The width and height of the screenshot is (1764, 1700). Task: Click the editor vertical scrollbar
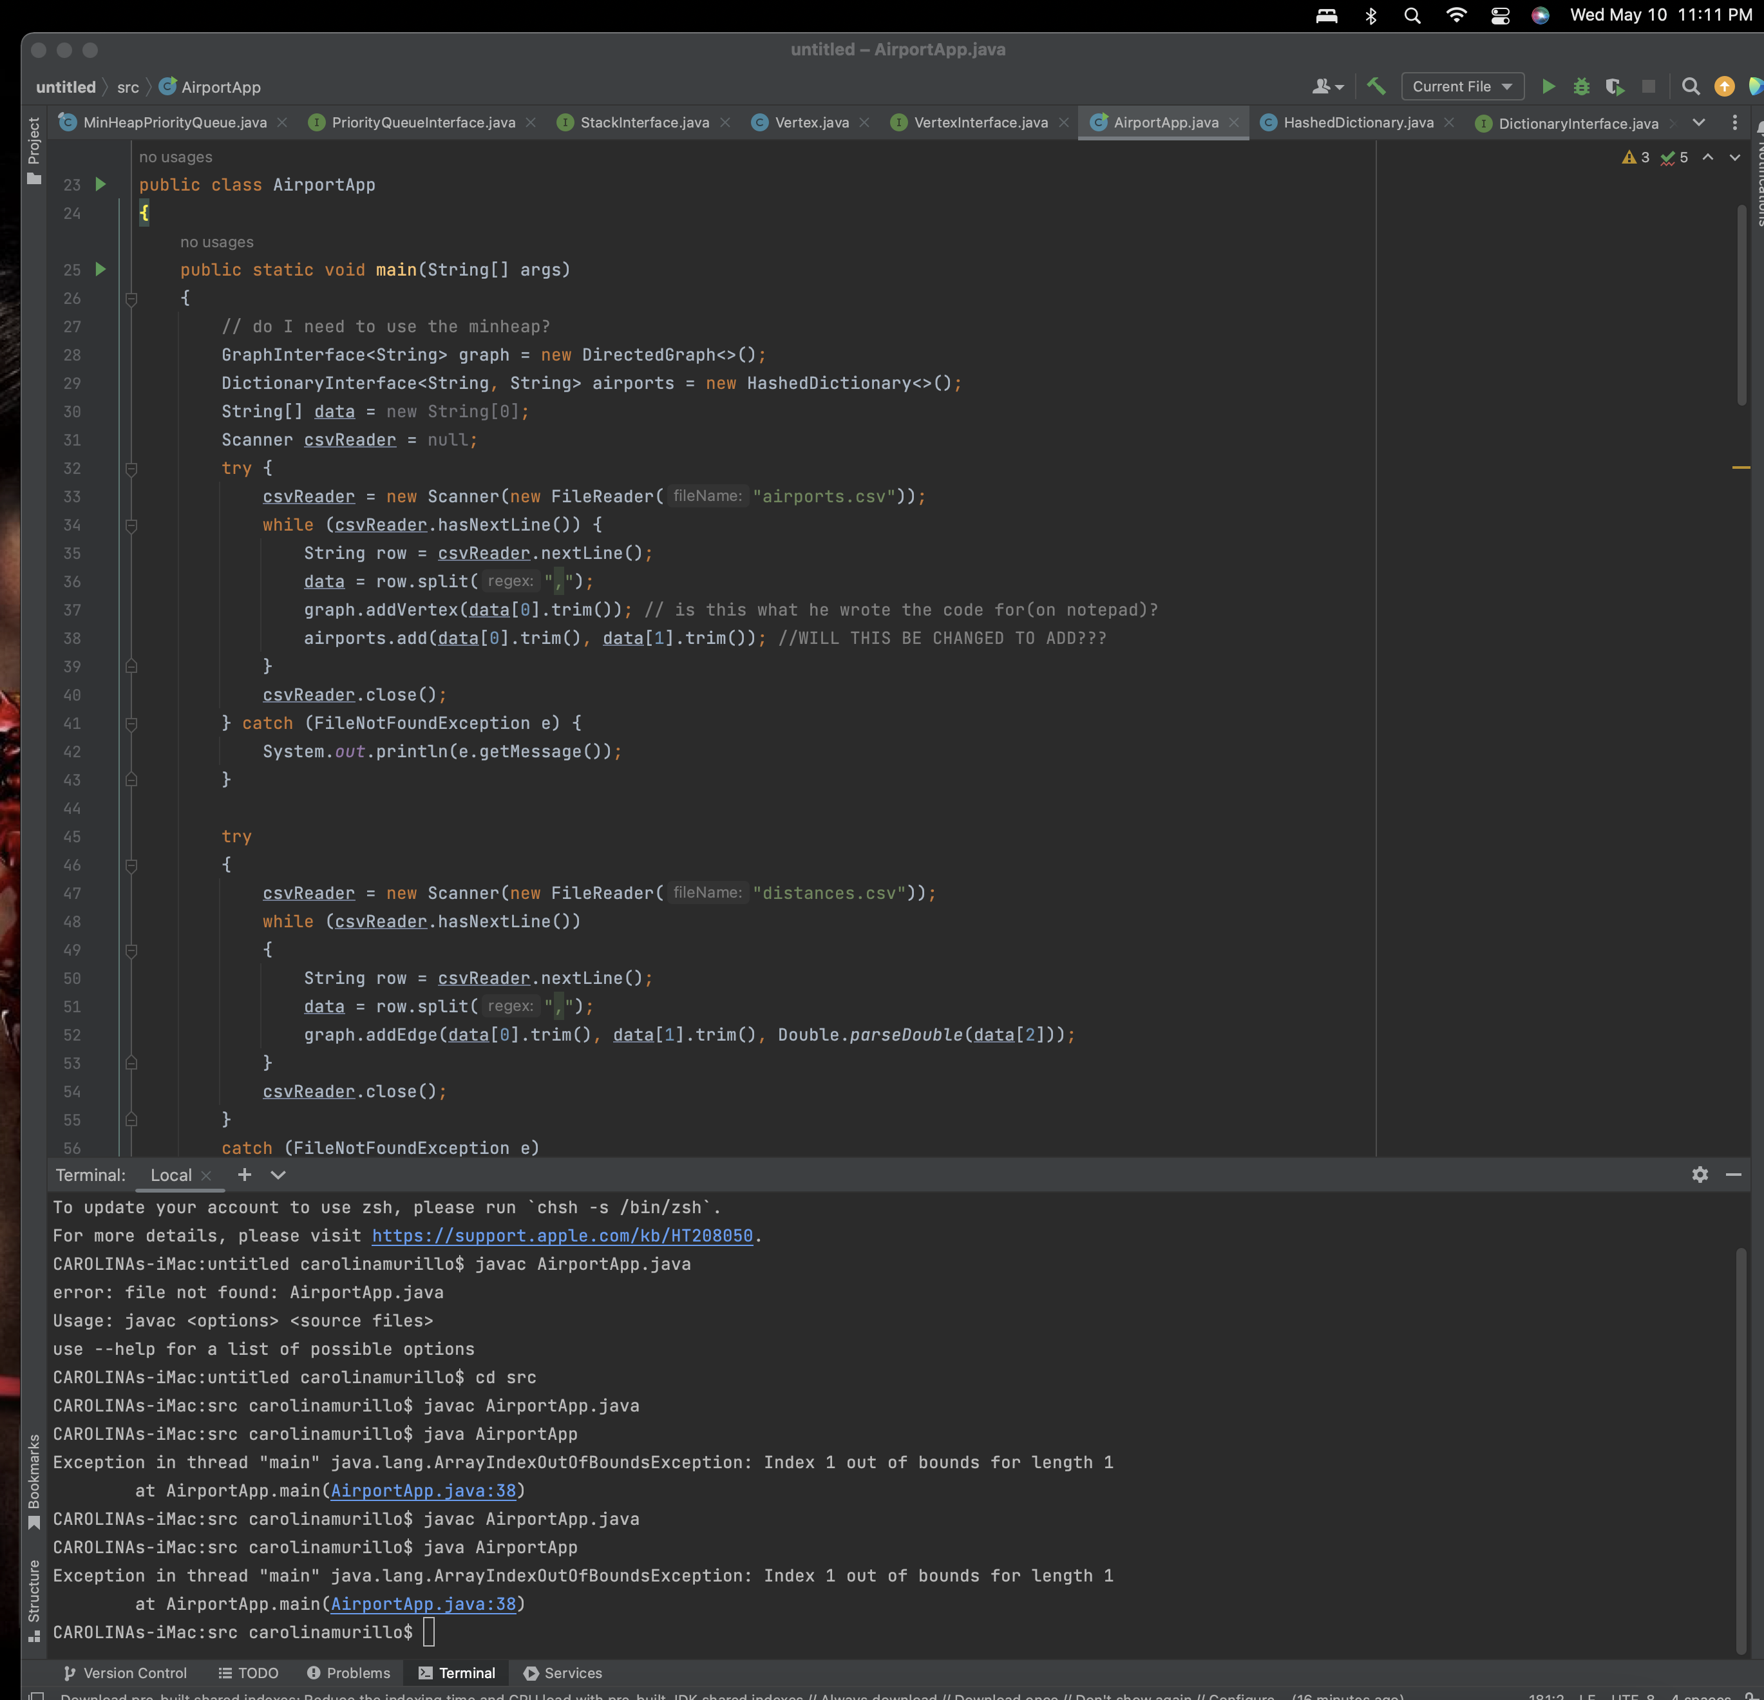(x=1741, y=304)
